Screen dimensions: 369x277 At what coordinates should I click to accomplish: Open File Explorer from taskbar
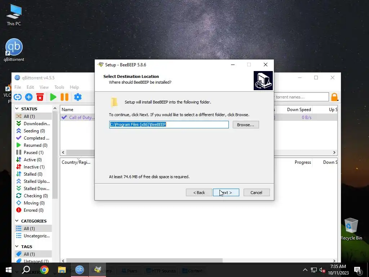tap(62, 270)
